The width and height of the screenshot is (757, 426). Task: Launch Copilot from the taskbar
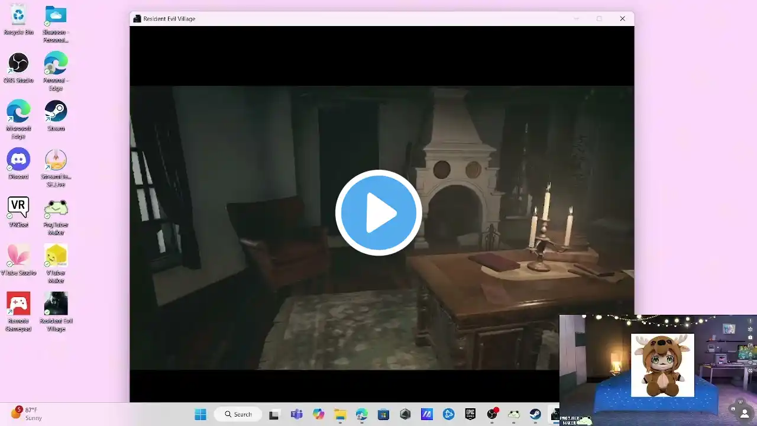point(318,414)
